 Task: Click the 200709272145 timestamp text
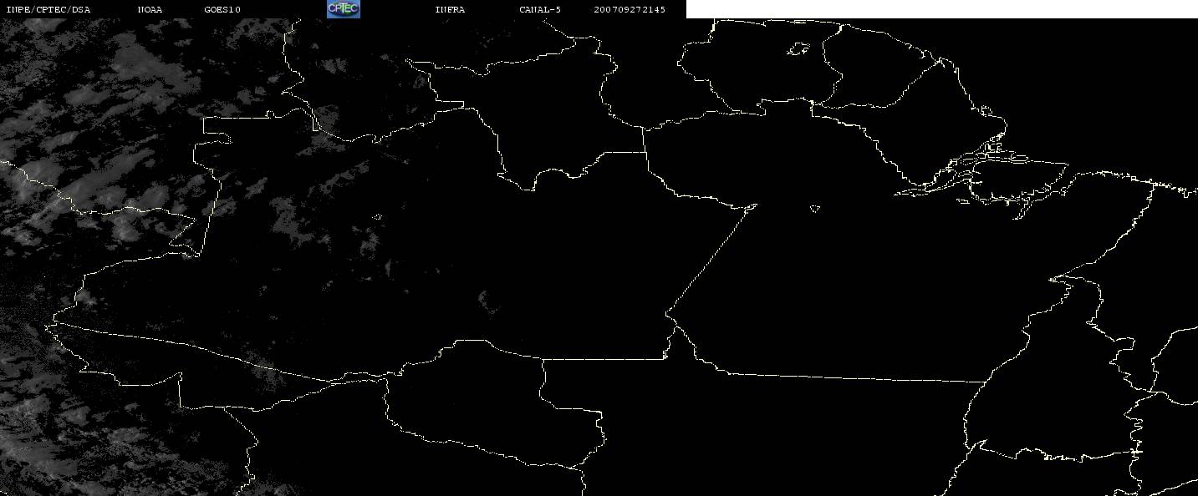630,9
